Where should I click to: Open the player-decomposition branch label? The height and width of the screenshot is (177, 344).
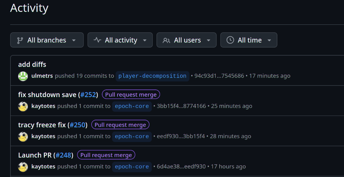(x=152, y=76)
